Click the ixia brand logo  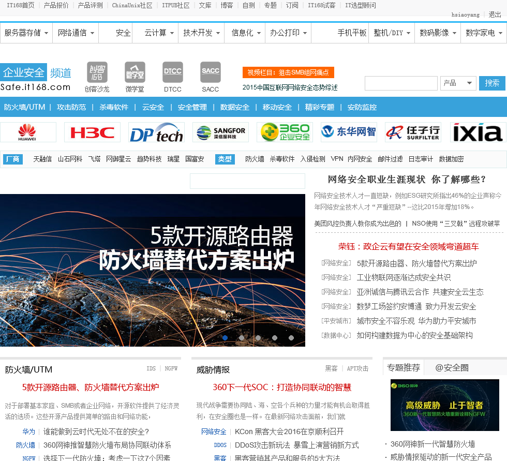pyautogui.click(x=478, y=132)
